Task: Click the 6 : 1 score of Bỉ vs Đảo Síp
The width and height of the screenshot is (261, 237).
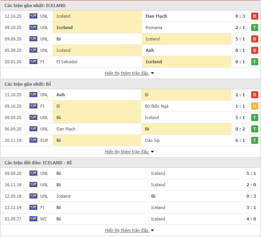Action: (240, 140)
